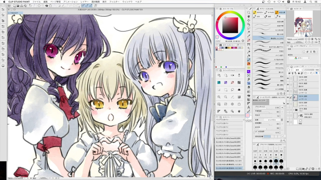
Task: Click the lasso icon in Quick Access panel
Action: point(232,90)
